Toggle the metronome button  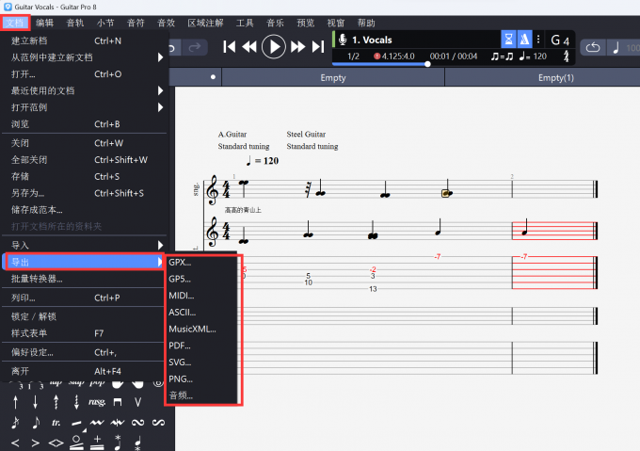pos(524,40)
